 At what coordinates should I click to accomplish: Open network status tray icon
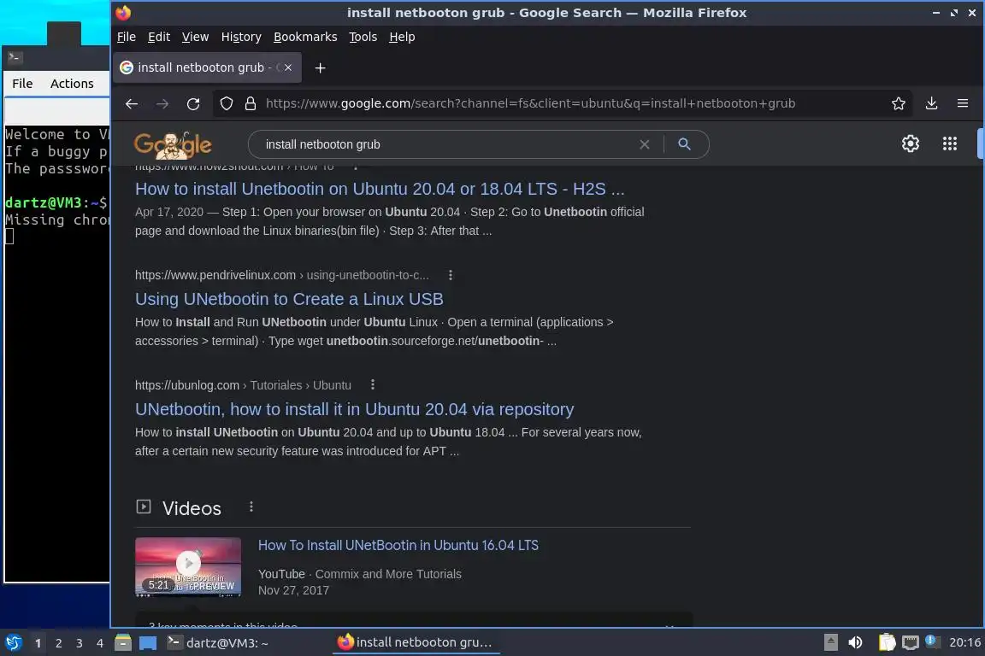point(910,642)
